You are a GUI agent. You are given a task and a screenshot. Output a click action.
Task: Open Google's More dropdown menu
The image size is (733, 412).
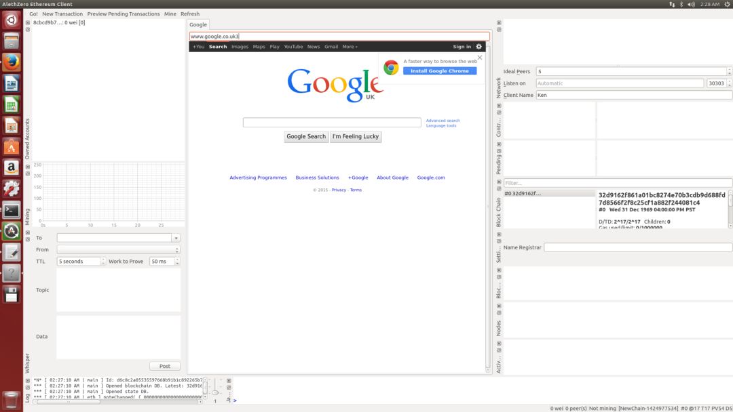[x=350, y=47]
